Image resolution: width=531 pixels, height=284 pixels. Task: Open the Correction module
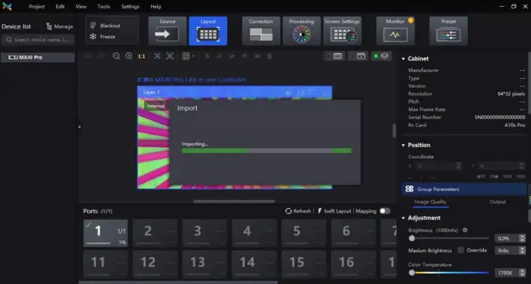pyautogui.click(x=261, y=31)
